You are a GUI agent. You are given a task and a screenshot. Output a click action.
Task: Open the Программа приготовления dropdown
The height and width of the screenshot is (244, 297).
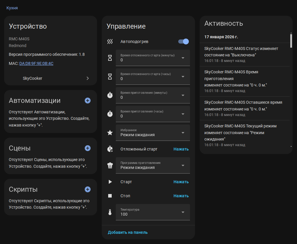point(153,165)
